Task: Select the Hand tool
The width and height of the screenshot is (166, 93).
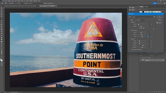Action: pyautogui.click(x=2, y=52)
